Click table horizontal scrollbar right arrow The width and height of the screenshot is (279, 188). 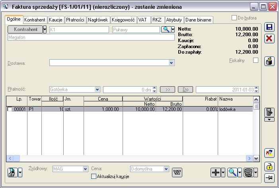coord(249,158)
